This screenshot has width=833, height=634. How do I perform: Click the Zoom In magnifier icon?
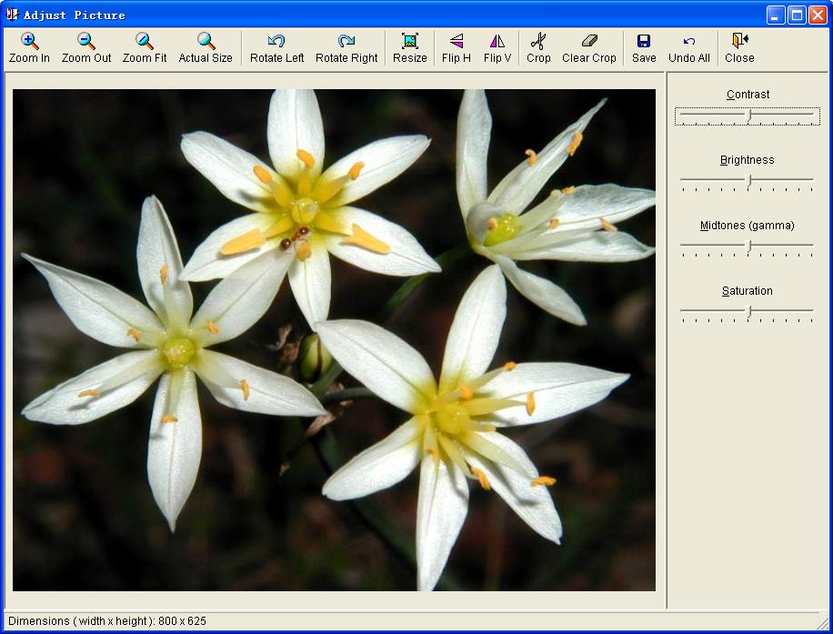tap(29, 42)
